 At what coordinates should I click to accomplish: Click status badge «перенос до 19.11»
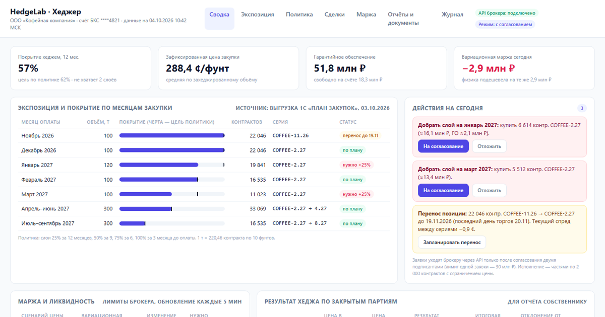pyautogui.click(x=360, y=136)
